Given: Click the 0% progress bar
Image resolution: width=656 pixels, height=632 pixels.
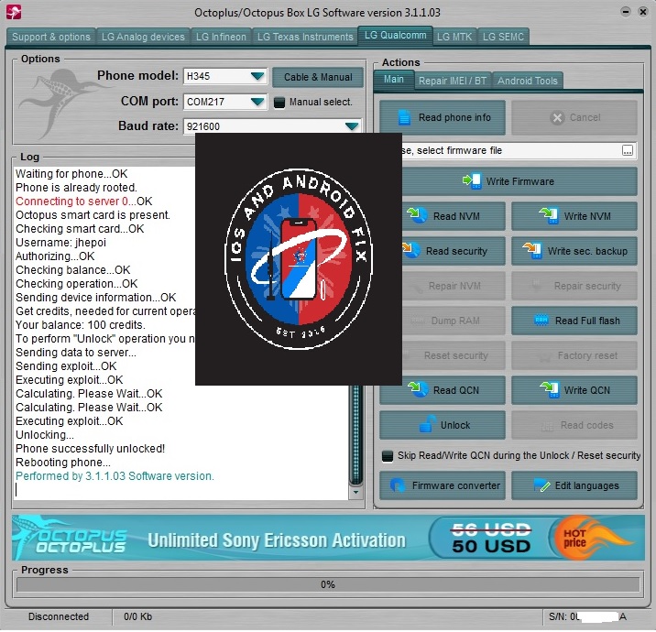Looking at the screenshot, I should point(328,584).
